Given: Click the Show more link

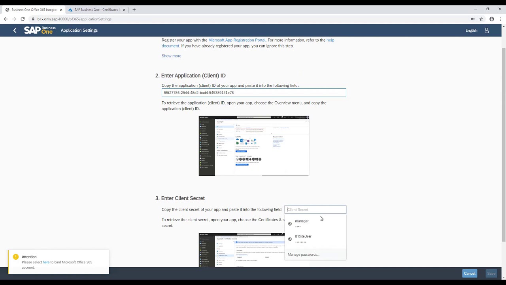Looking at the screenshot, I should tap(171, 56).
